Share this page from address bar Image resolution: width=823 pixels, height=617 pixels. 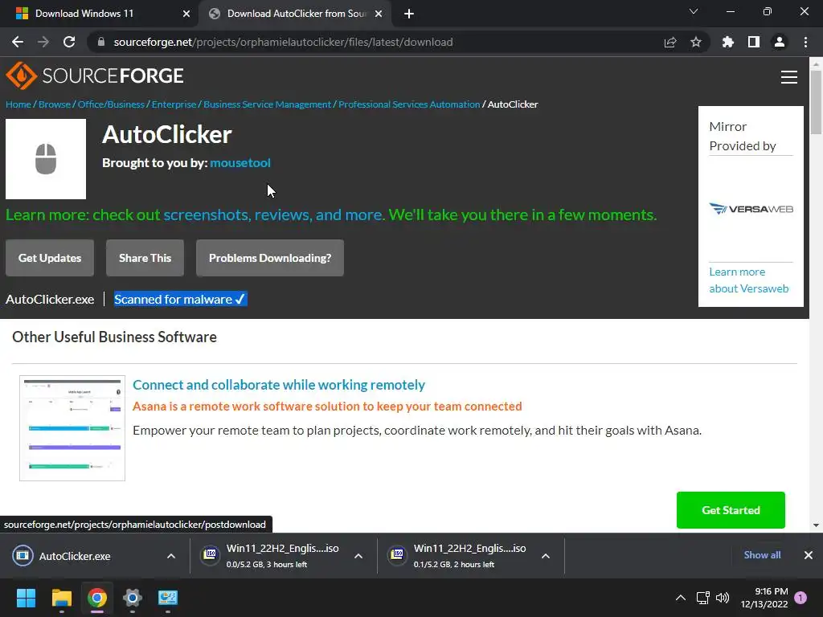pos(670,42)
